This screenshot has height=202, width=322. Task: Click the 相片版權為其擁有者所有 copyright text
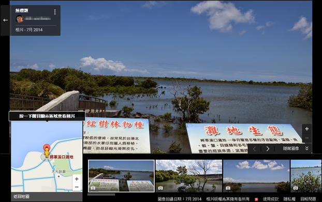tap(228, 199)
